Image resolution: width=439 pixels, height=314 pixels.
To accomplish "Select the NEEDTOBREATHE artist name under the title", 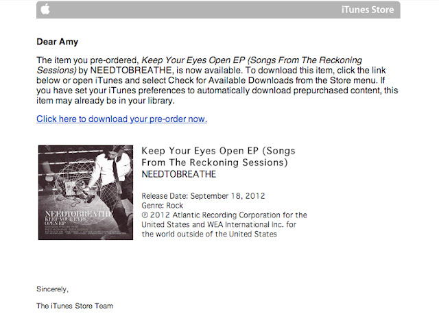I will click(179, 174).
